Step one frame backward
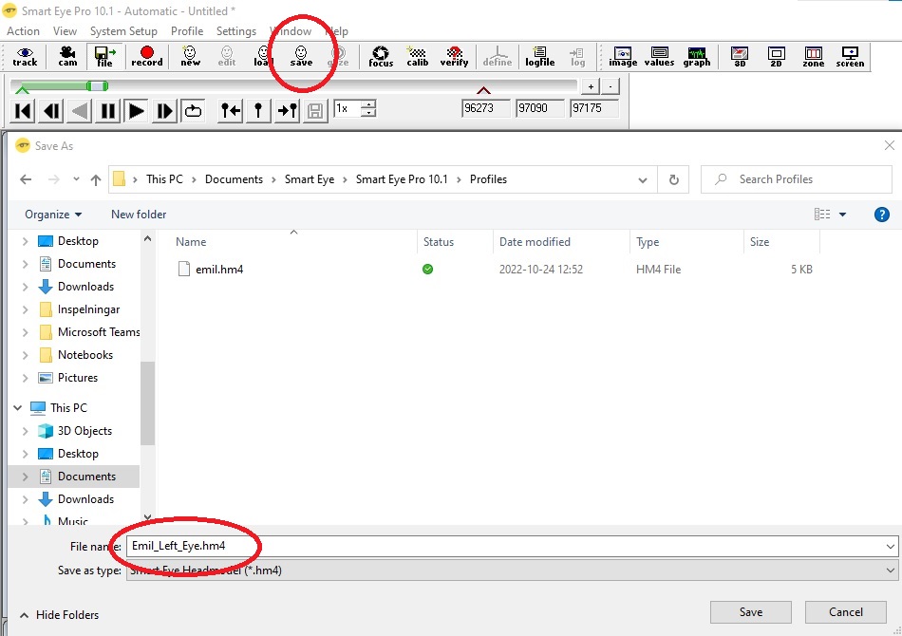The width and height of the screenshot is (902, 636). [x=52, y=110]
